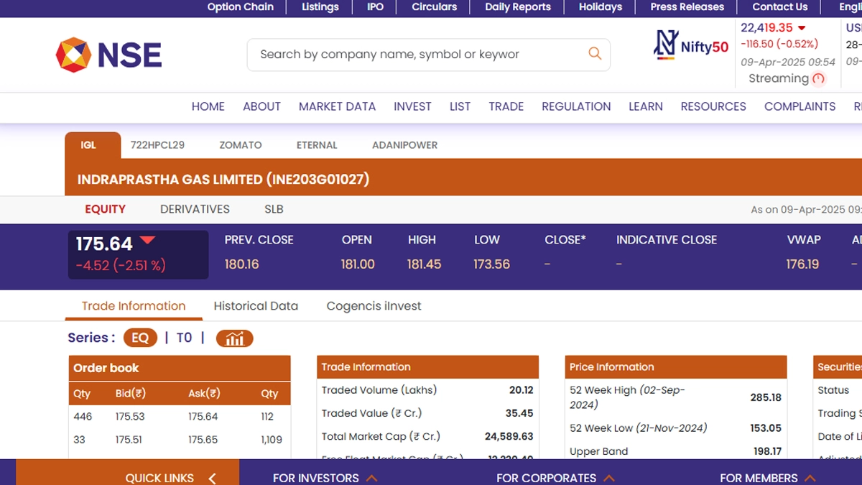Click the red down arrow near 175.64
The image size is (862, 485).
click(x=147, y=241)
